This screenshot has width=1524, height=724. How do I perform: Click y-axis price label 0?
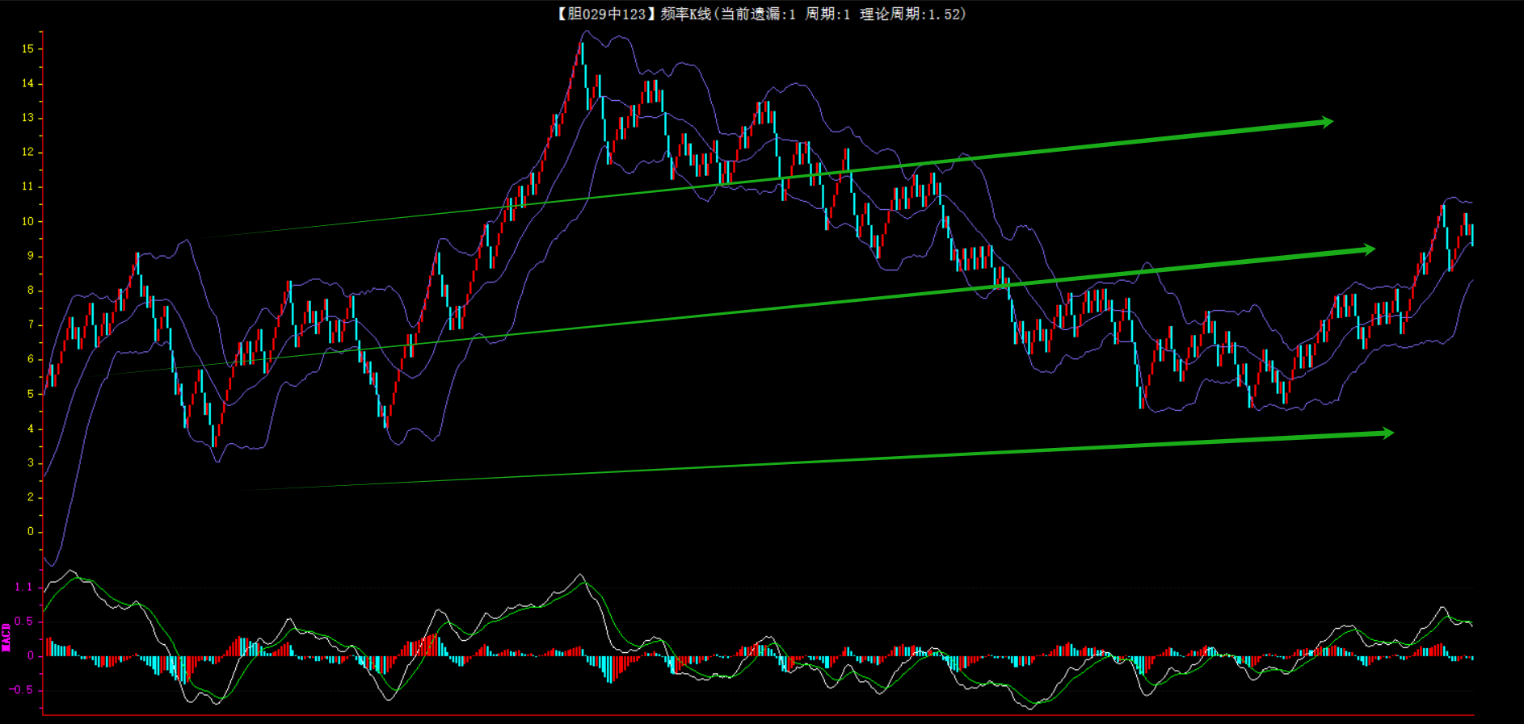tap(31, 531)
